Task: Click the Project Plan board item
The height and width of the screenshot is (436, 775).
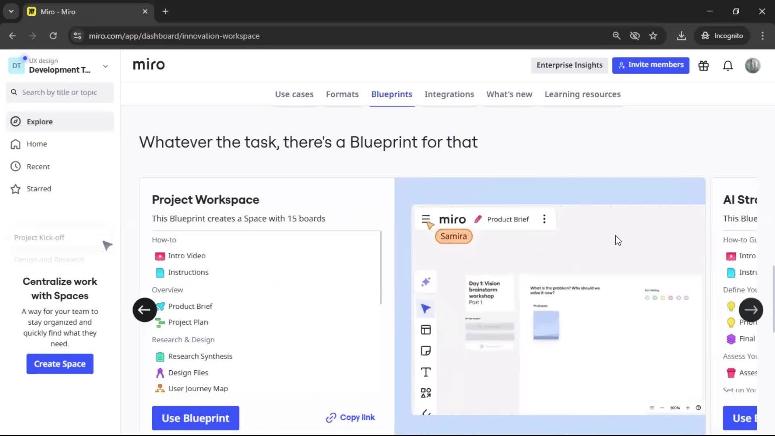Action: (x=188, y=323)
